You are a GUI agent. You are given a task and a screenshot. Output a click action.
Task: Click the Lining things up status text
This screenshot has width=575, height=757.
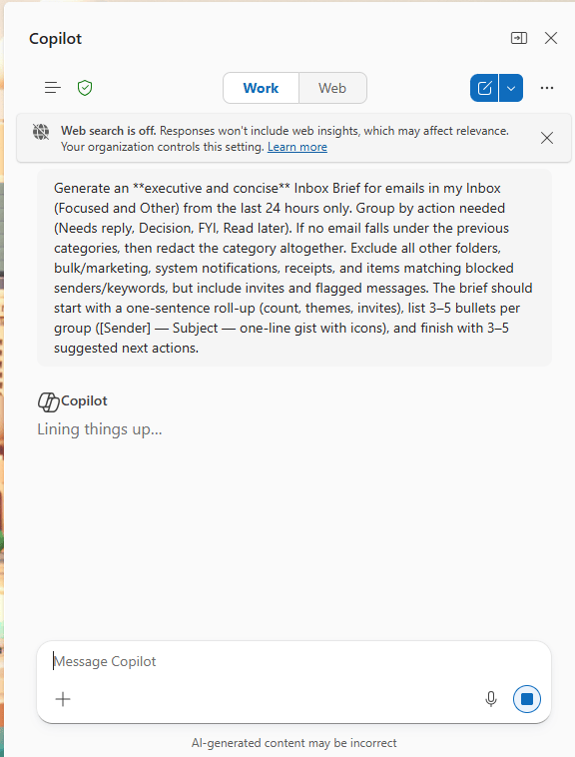[100, 429]
